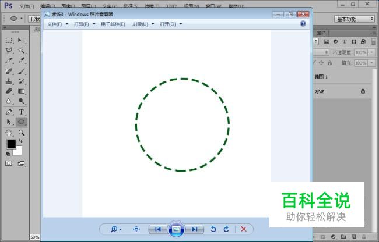Filter layers by shape layers
379x242 pixels.
354,41
